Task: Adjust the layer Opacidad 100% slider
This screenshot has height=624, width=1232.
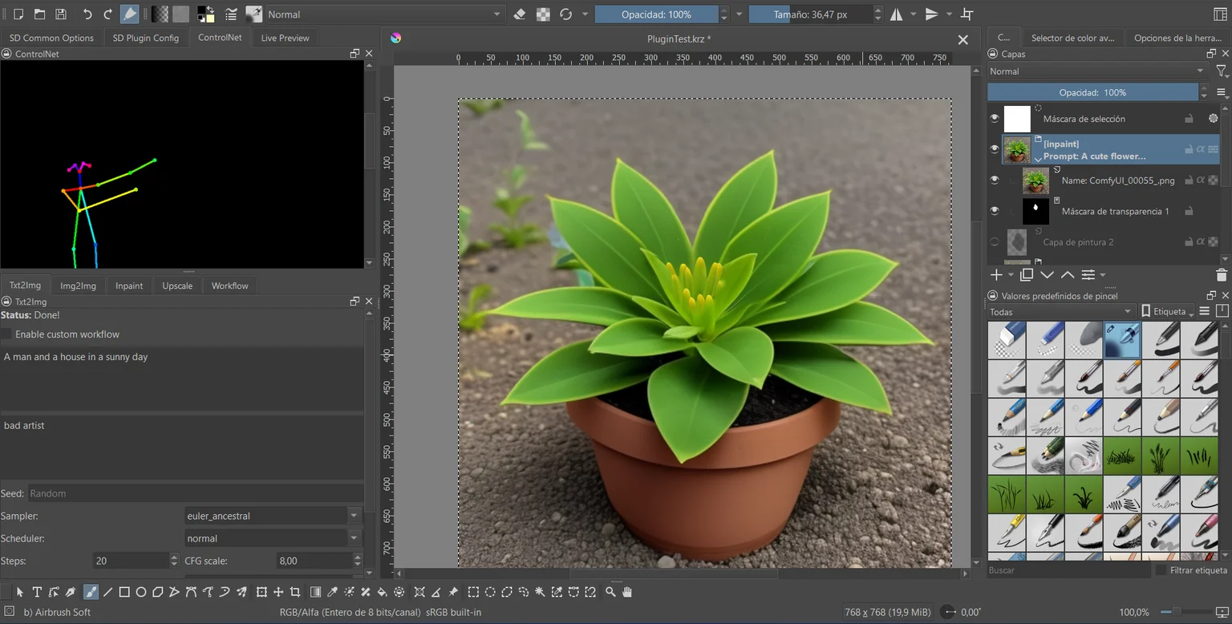Action: pos(1093,92)
